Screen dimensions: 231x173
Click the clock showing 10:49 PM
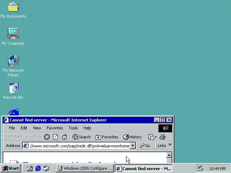(217, 169)
